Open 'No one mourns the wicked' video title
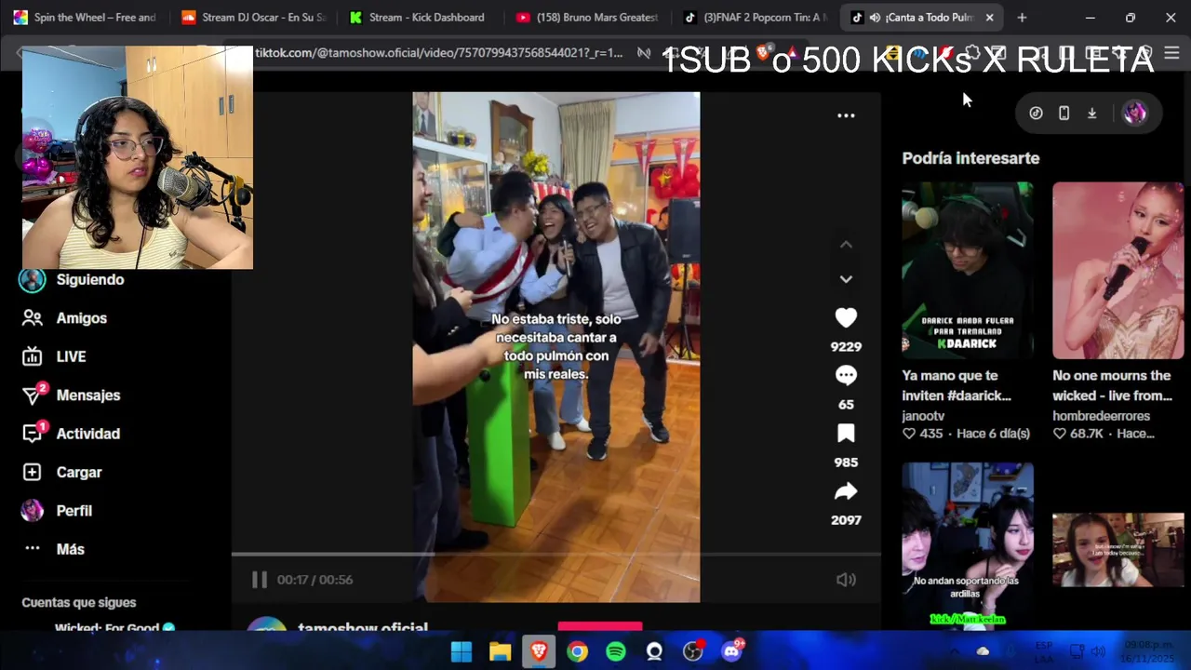1191x670 pixels. click(x=1112, y=385)
